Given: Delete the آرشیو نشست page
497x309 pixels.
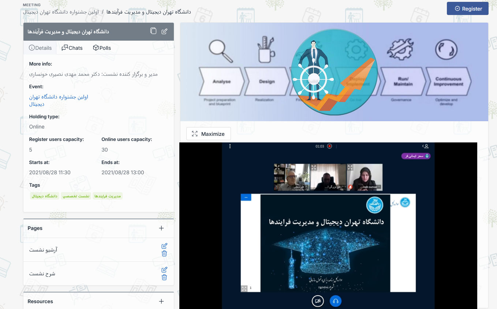Looking at the screenshot, I should [x=164, y=254].
